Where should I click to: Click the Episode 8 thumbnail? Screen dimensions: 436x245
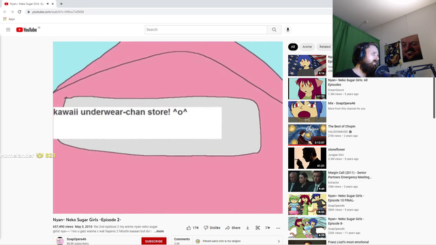(307, 227)
